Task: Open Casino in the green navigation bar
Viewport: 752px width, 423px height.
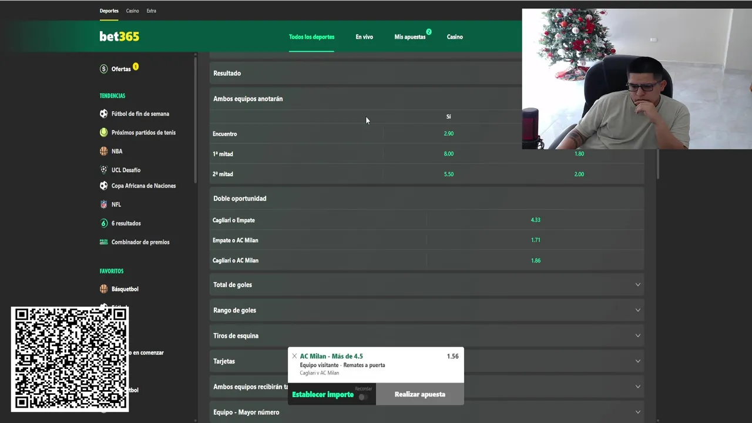Action: point(455,37)
